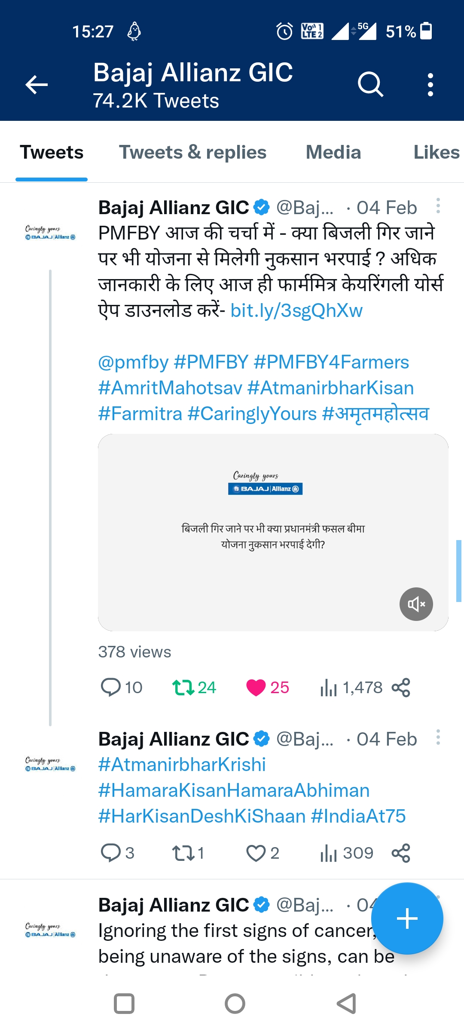Like the AtmanirbharKrishi hashtag tweet
Viewport: 464px width, 1032px height.
click(x=256, y=853)
